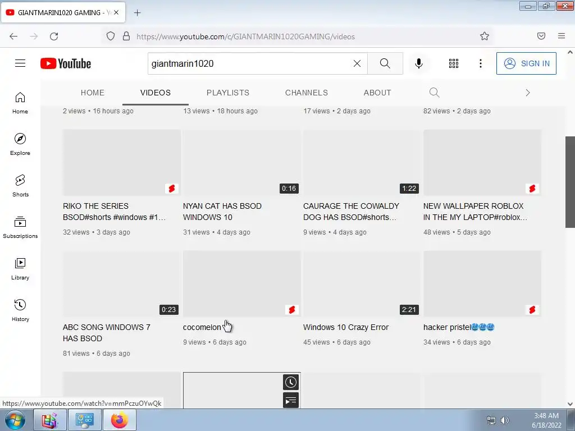Open Library in sidebar
Image resolution: width=575 pixels, height=431 pixels.
tap(20, 269)
